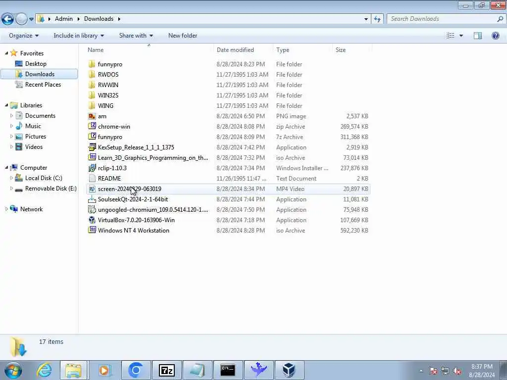Click the Change your view icon
This screenshot has height=380, width=507.
coord(451,36)
